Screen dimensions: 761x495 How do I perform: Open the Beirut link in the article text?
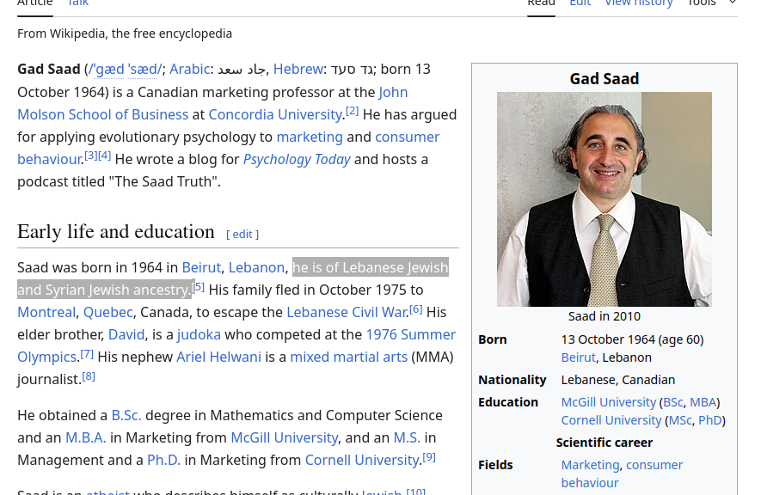(x=201, y=267)
